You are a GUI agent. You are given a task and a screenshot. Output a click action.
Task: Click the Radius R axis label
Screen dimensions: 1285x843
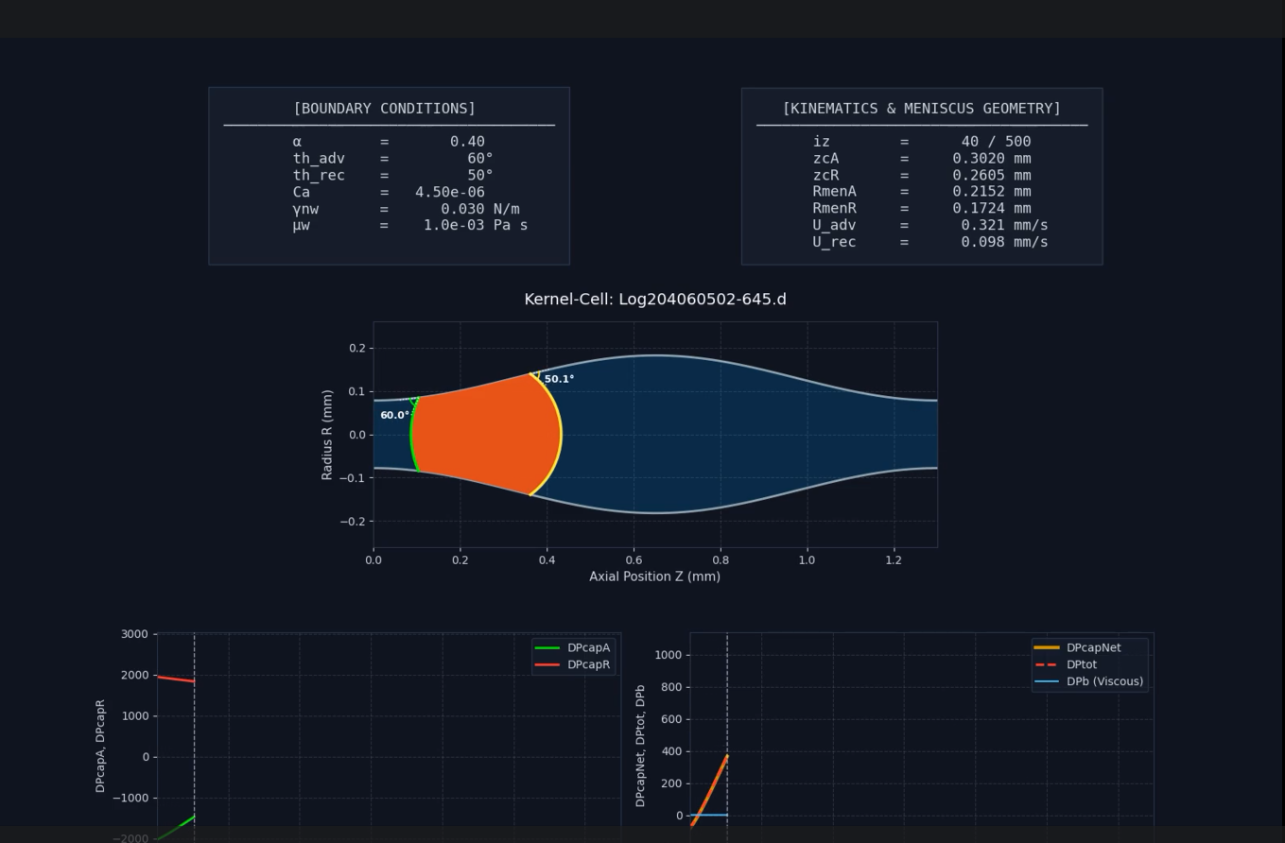(327, 435)
